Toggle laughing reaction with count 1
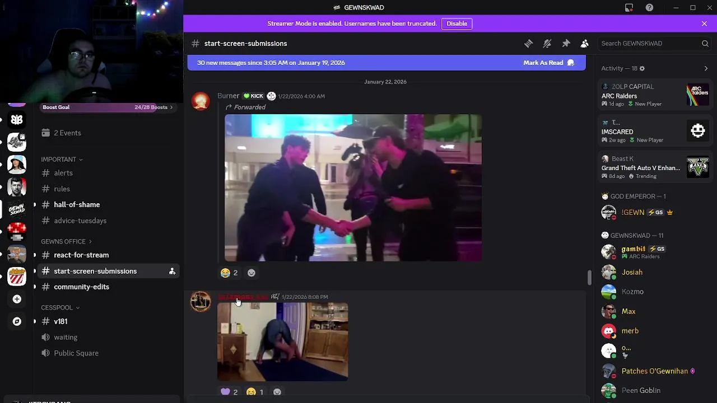Image resolution: width=717 pixels, height=403 pixels. click(x=255, y=392)
